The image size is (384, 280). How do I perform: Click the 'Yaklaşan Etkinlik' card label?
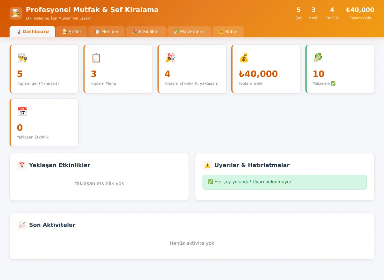coord(33,137)
